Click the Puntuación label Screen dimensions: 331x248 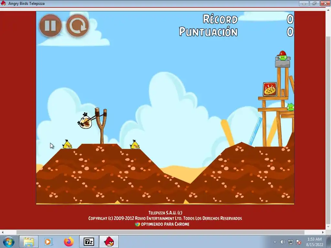coord(208,32)
